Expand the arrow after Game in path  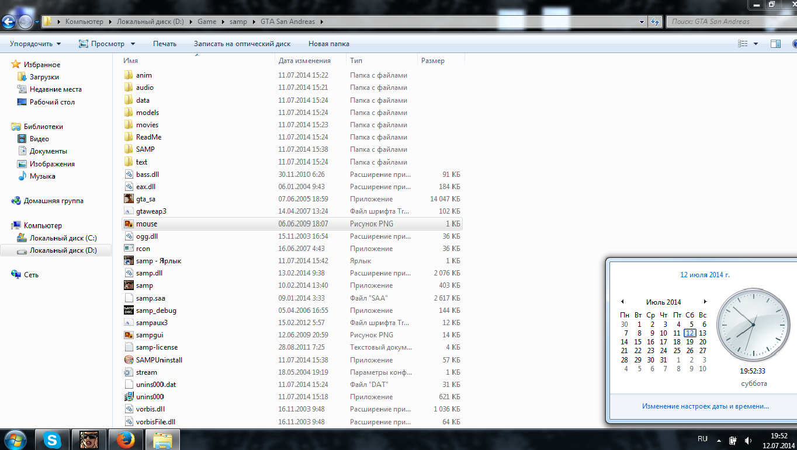(x=223, y=22)
